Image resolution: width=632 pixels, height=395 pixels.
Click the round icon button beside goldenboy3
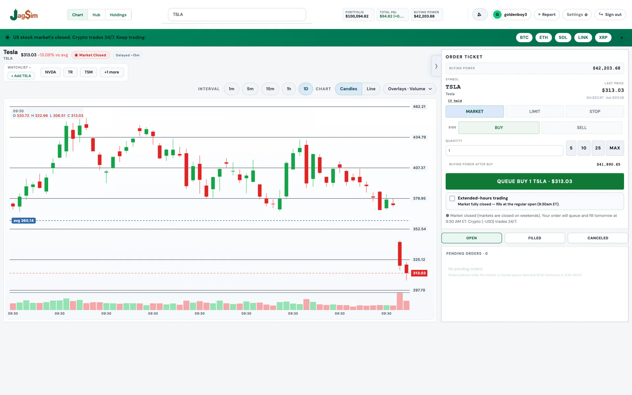480,14
